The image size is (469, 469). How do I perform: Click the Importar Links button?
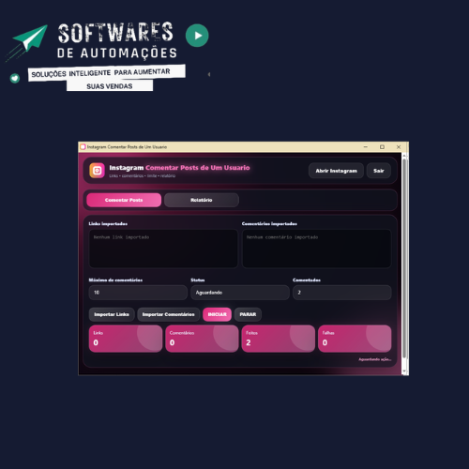coord(112,314)
